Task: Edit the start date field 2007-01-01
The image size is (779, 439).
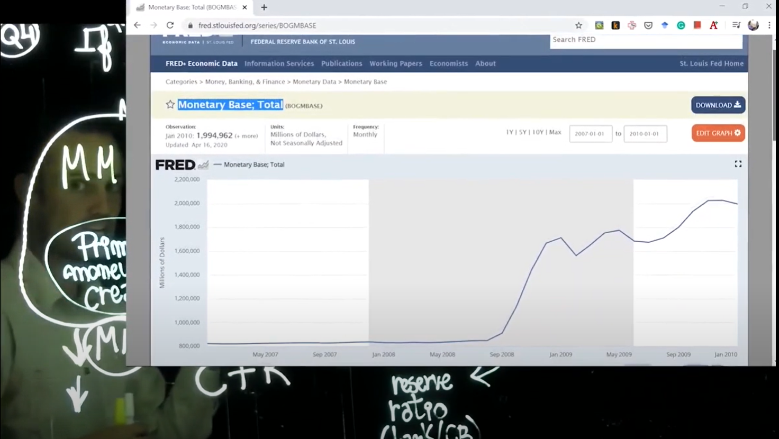Action: (x=591, y=134)
